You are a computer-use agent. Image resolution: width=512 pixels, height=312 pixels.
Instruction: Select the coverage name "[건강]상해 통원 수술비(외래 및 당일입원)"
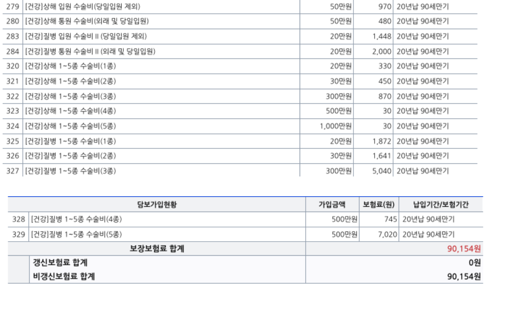click(87, 21)
